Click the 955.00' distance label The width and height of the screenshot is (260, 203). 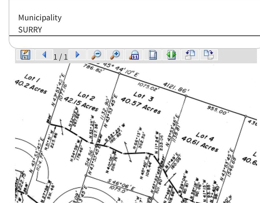click(x=217, y=110)
